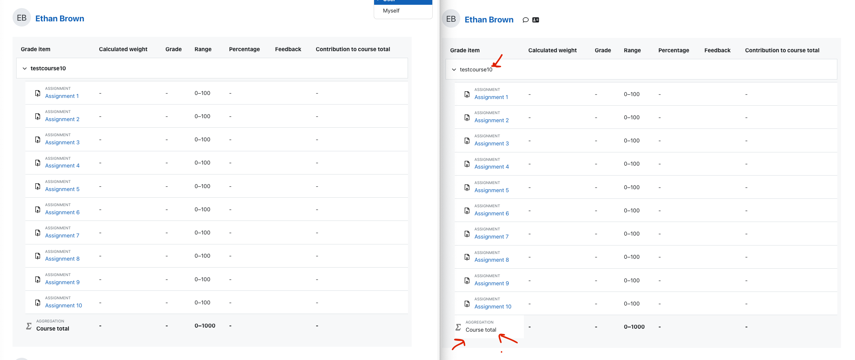Open Ethan Brown profile link in right report
This screenshot has height=360, width=855.
[489, 20]
